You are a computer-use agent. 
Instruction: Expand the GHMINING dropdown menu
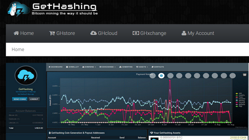(x=89, y=67)
